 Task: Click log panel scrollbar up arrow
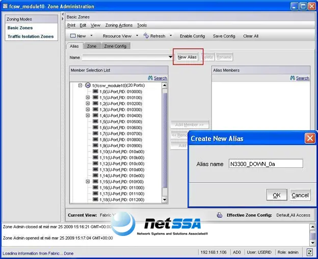click(312, 226)
